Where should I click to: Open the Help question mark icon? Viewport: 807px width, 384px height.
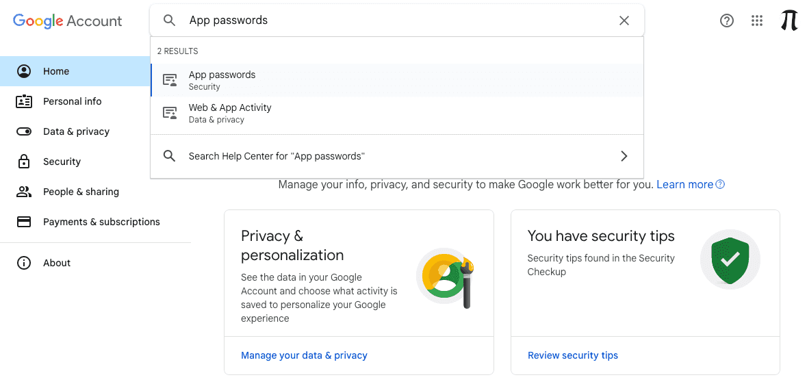click(x=726, y=21)
